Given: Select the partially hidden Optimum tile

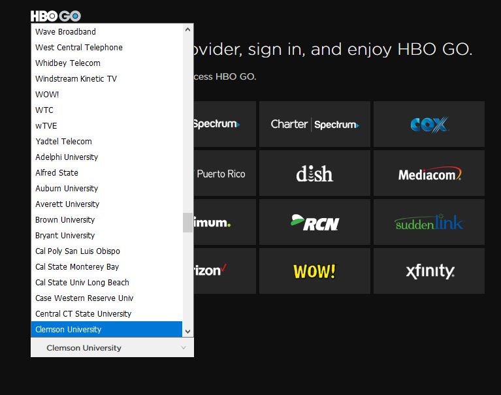Looking at the screenshot, I should pos(225,222).
